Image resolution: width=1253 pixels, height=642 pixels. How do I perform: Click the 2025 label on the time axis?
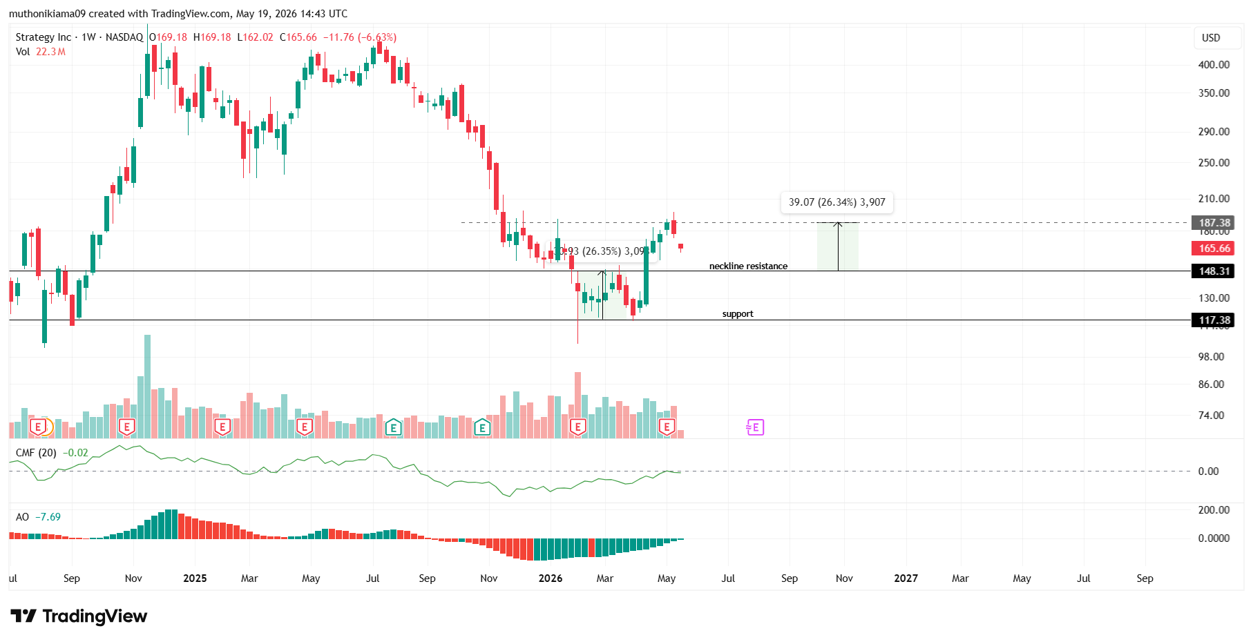[195, 578]
